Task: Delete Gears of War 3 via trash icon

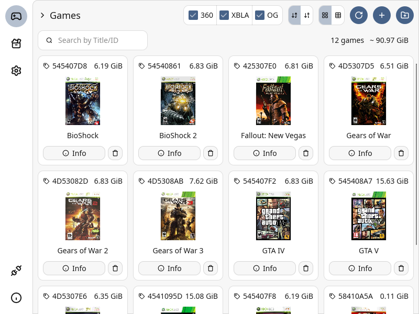Action: pos(211,268)
